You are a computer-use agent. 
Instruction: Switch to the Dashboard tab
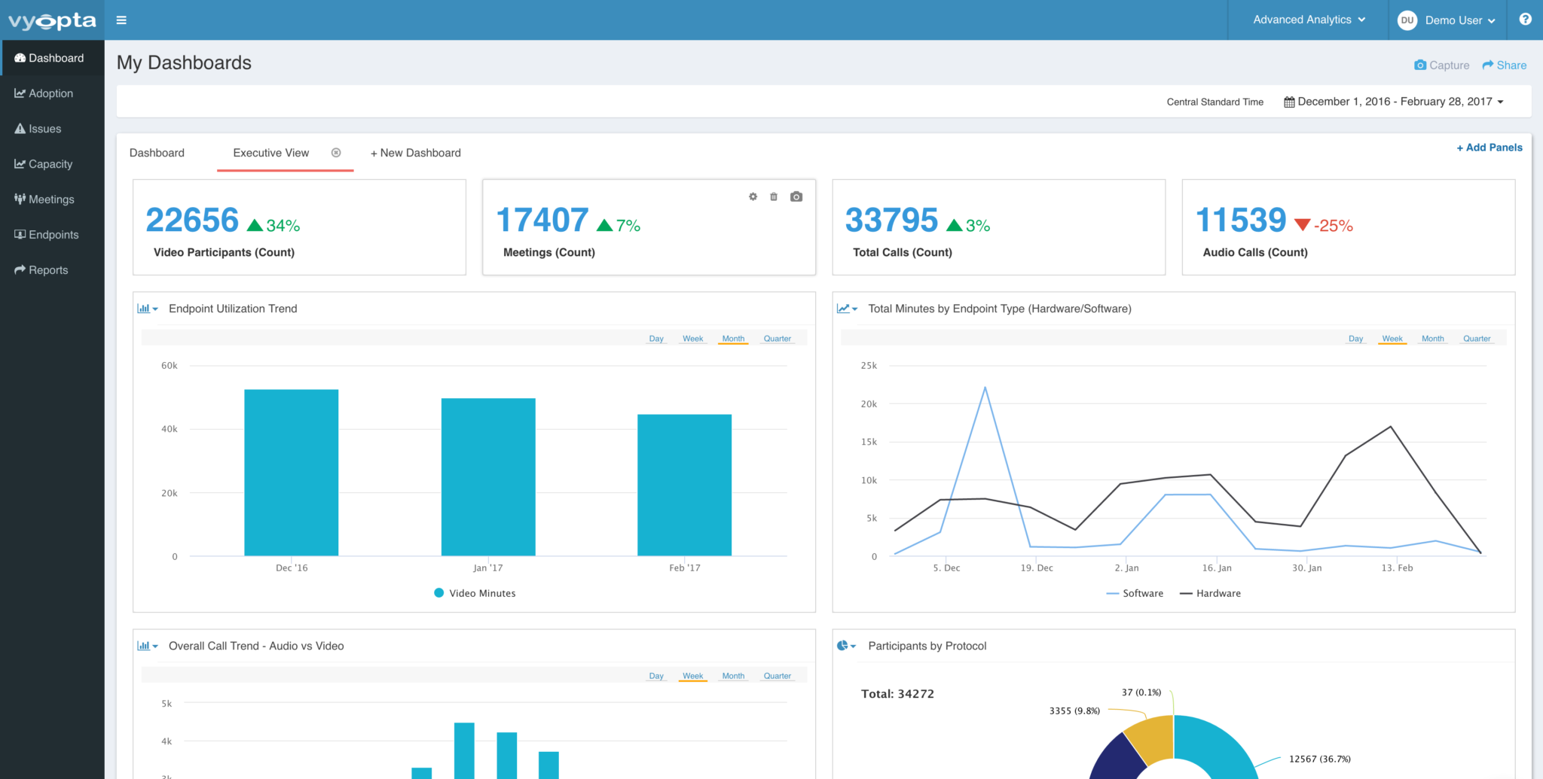157,153
